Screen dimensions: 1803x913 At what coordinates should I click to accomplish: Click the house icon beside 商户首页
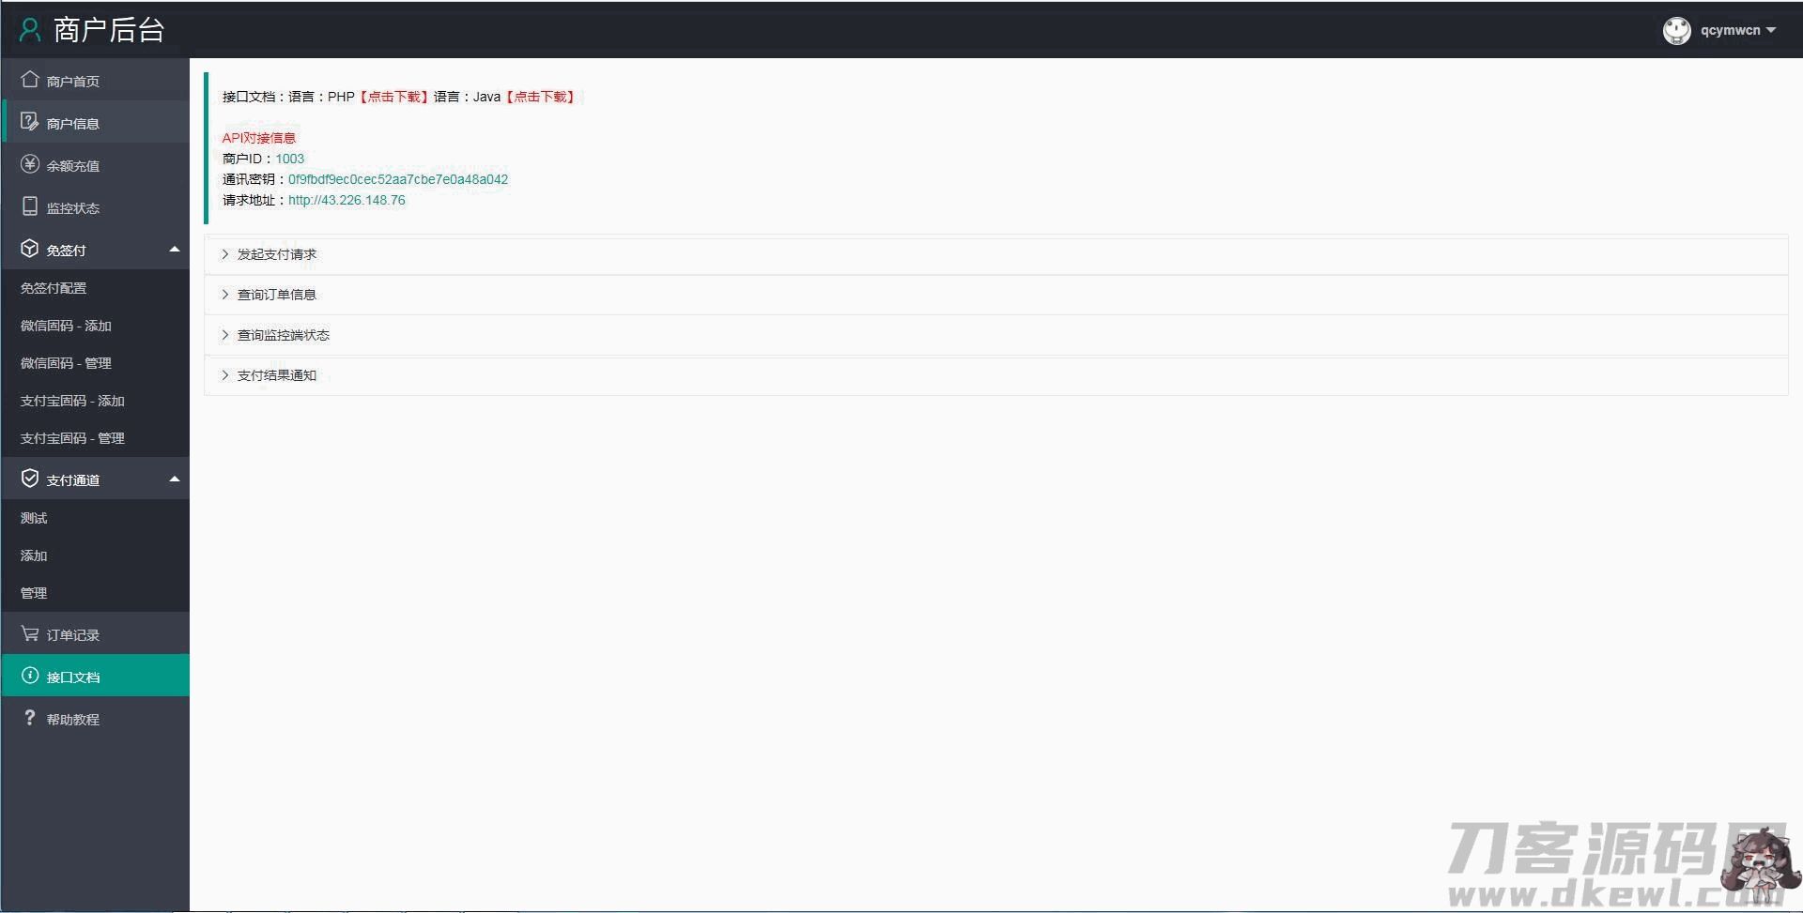(x=30, y=80)
